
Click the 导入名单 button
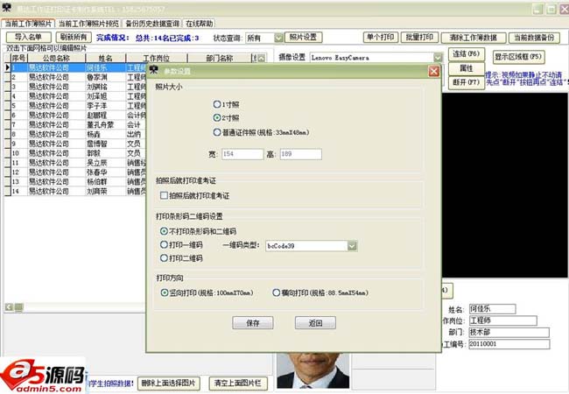pyautogui.click(x=29, y=37)
